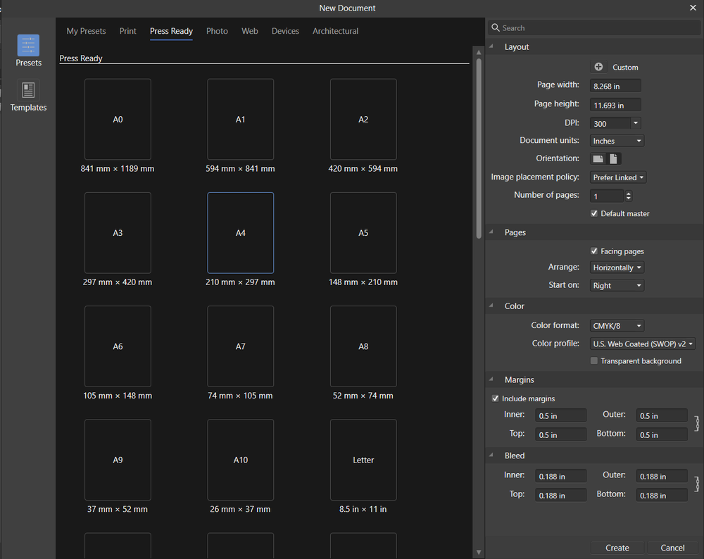
Task: Open the Templates sidebar icon
Action: [x=28, y=90]
